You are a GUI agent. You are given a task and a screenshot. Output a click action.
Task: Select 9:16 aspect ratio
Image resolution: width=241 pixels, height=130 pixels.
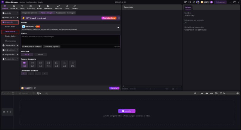(72, 64)
